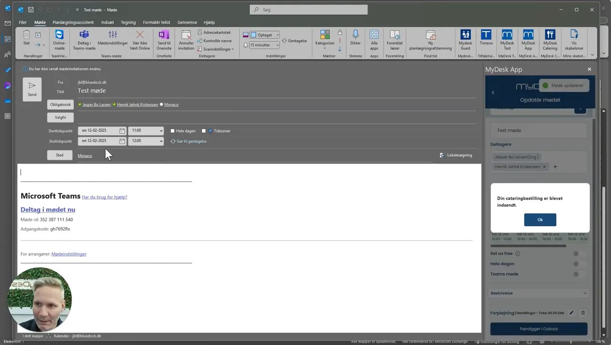
Task: Open the Timevo add-in
Action: [x=486, y=38]
